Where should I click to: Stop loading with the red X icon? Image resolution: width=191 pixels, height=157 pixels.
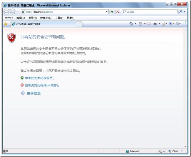(118, 12)
